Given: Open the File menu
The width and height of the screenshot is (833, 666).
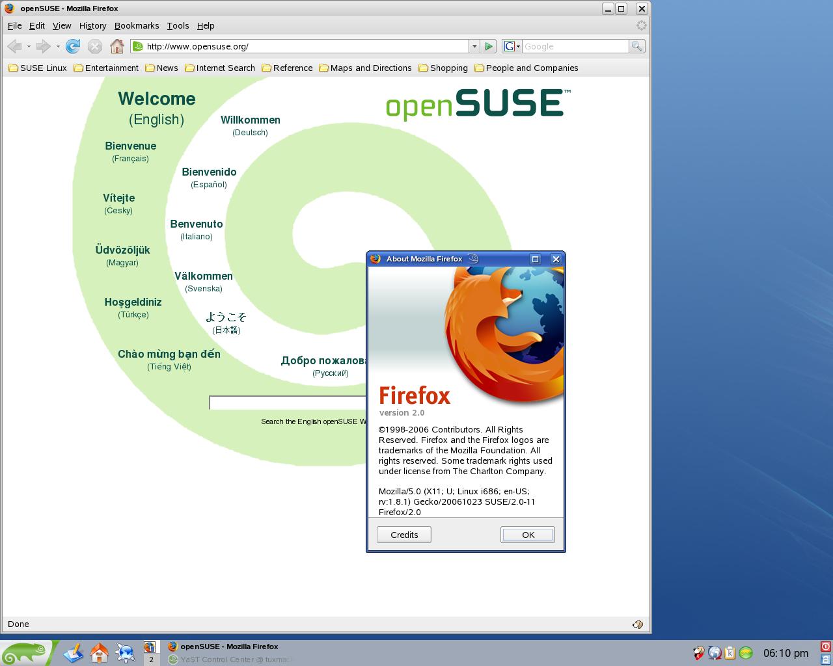Looking at the screenshot, I should [14, 25].
